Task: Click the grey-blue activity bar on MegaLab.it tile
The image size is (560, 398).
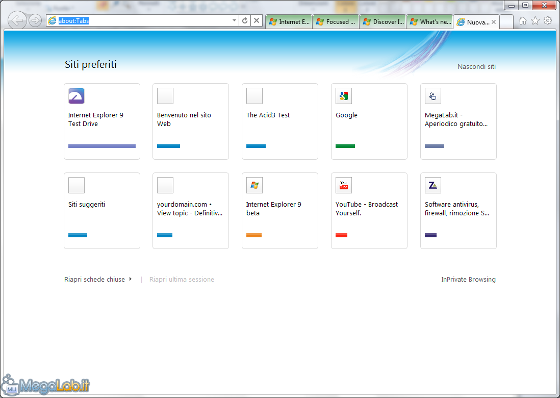Action: (x=435, y=146)
